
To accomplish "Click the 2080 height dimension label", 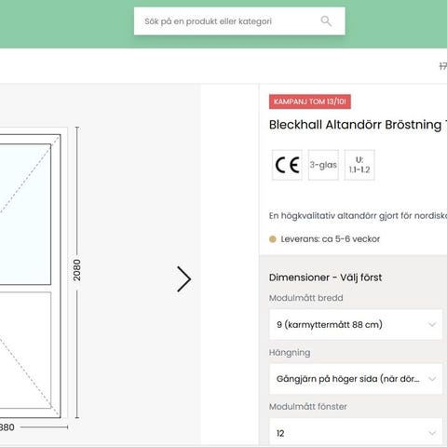I will (x=77, y=270).
